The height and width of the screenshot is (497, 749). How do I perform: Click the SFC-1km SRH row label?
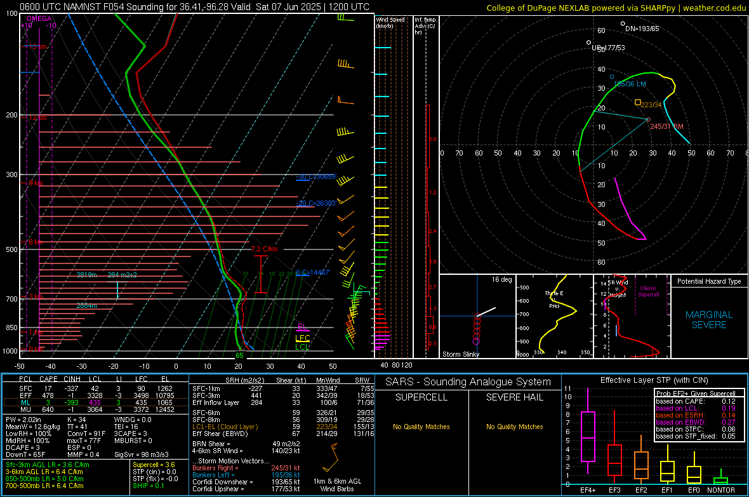pos(206,388)
